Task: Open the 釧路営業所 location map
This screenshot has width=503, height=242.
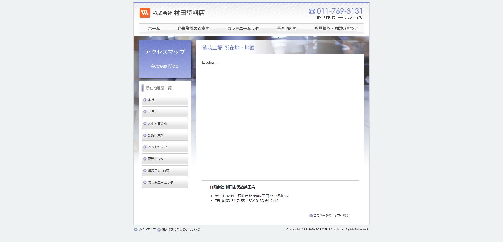Action: (x=165, y=135)
